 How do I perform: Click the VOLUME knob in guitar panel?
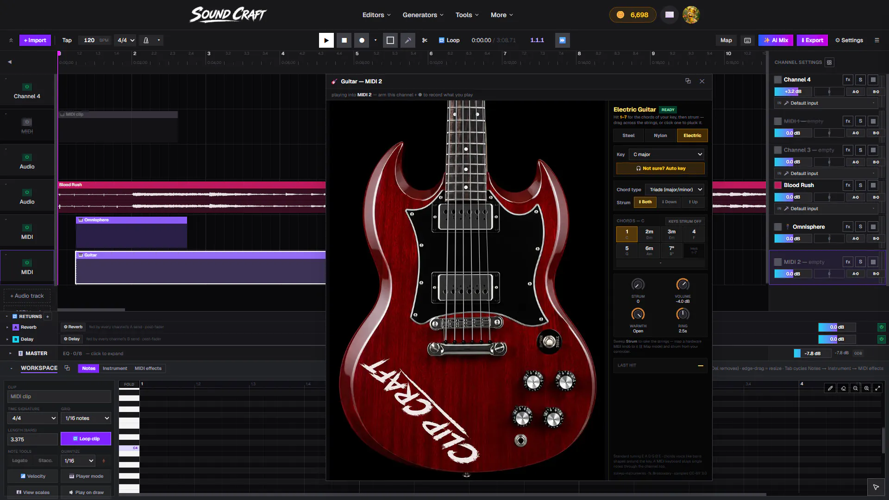point(682,284)
